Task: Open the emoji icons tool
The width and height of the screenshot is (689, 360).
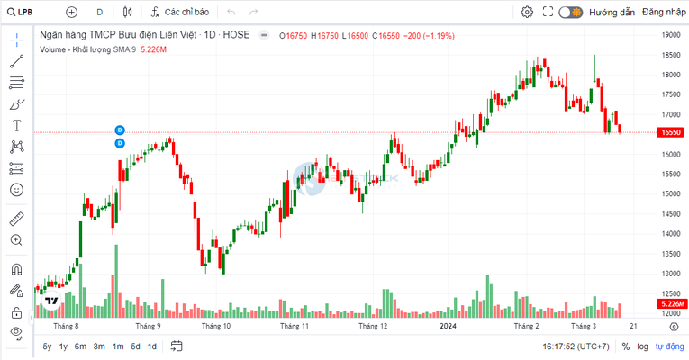Action: pos(16,190)
